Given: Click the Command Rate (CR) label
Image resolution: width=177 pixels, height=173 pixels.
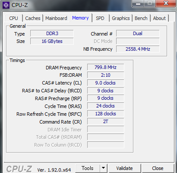Looking at the screenshot, I should 60,122.
